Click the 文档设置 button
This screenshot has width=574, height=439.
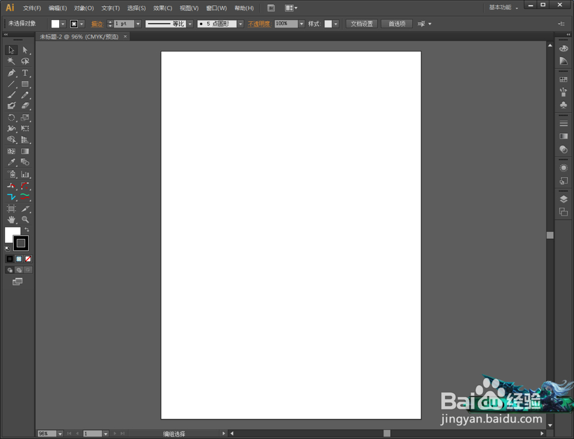[x=362, y=24]
